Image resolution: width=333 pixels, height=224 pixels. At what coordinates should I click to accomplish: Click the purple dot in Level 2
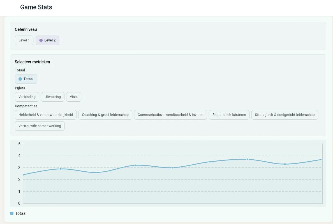[x=41, y=40]
